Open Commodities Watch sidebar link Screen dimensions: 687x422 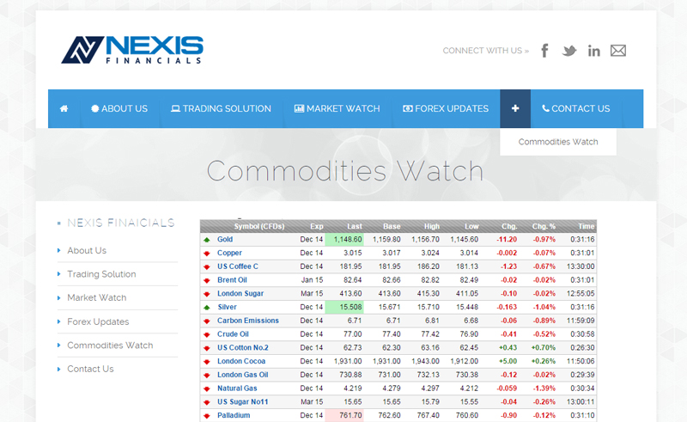tap(110, 346)
